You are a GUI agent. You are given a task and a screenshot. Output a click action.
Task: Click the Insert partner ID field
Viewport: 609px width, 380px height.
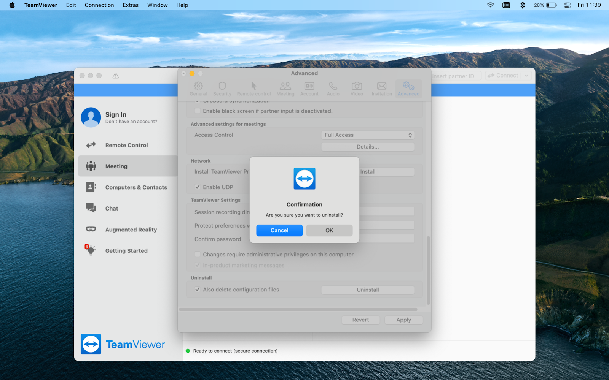(456, 76)
